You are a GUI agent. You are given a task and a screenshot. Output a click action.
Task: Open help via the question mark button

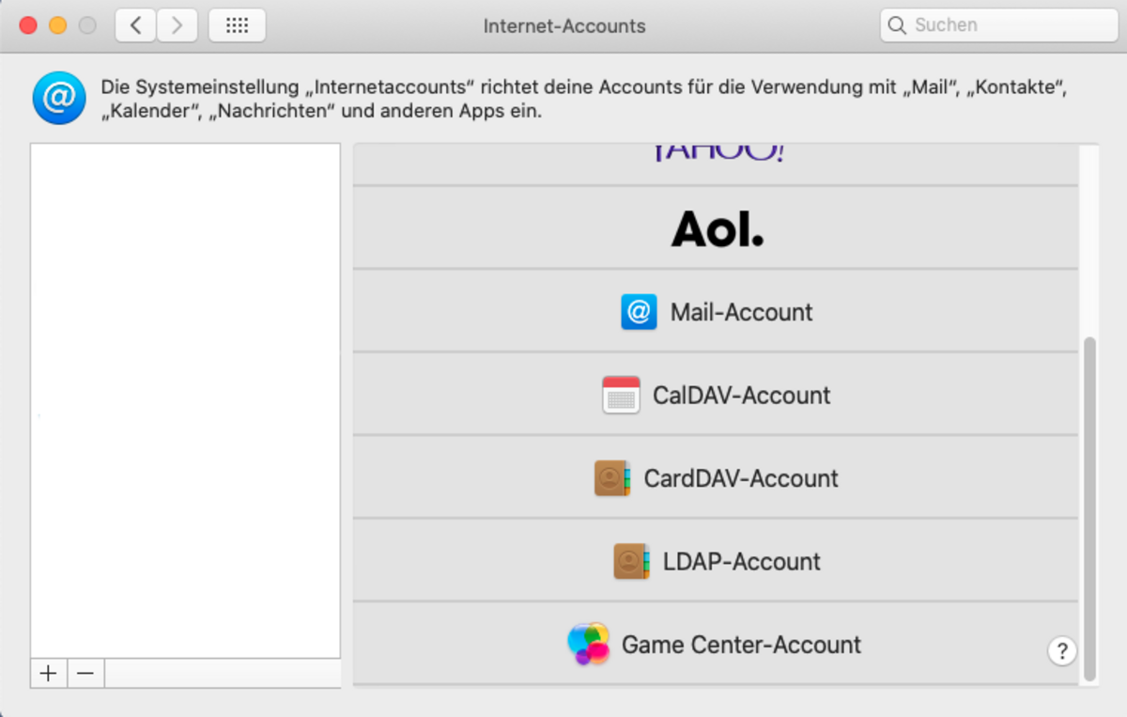(x=1062, y=650)
